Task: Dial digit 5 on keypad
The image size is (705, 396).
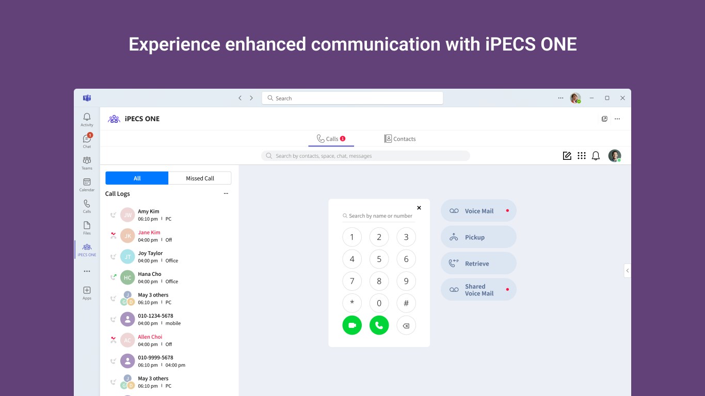Action: tap(379, 259)
